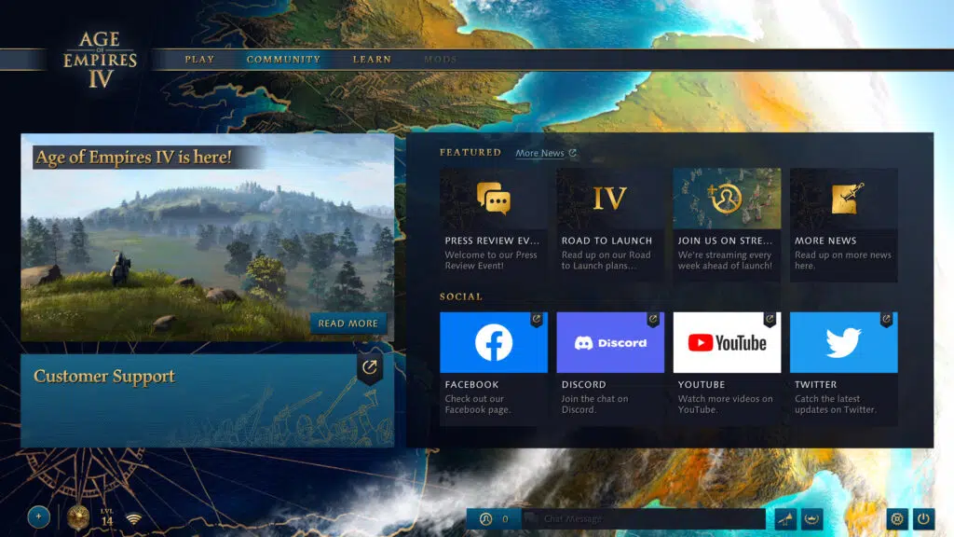954x537 pixels.
Task: Open the Twitter bird tile
Action: 843,342
